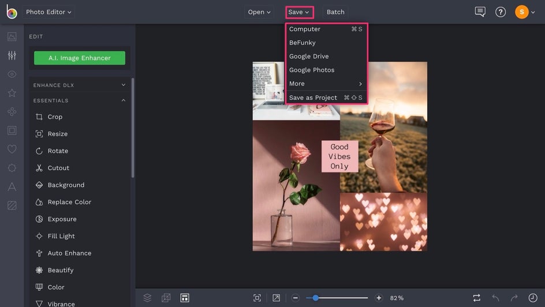
Task: Click the fit to screen icon
Action: tap(257, 298)
